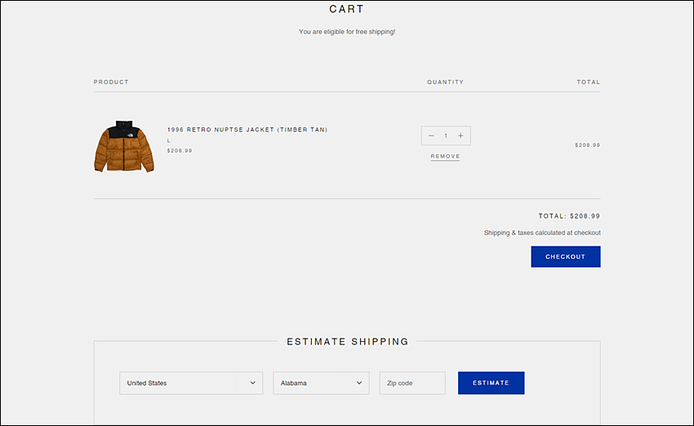Expand the Alabama state dropdown
The height and width of the screenshot is (426, 694).
321,383
